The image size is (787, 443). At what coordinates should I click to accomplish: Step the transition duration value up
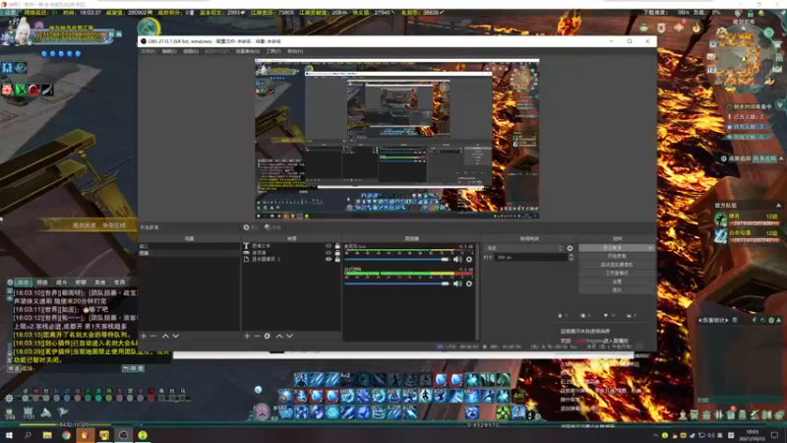(x=571, y=255)
